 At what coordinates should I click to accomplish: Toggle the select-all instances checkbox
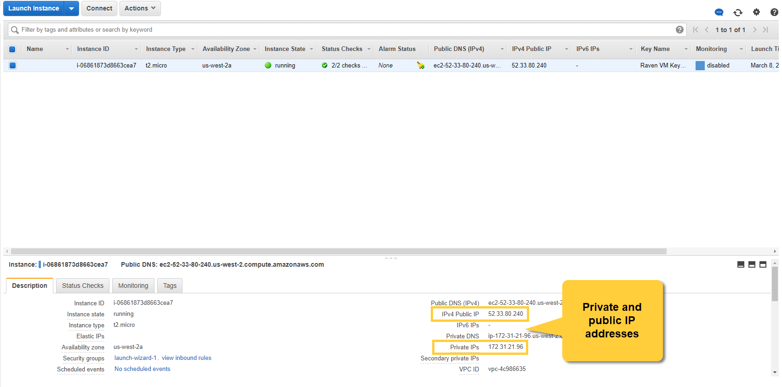tap(12, 49)
